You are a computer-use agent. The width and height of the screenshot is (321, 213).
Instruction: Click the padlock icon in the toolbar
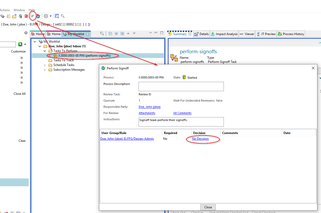tap(20, 16)
